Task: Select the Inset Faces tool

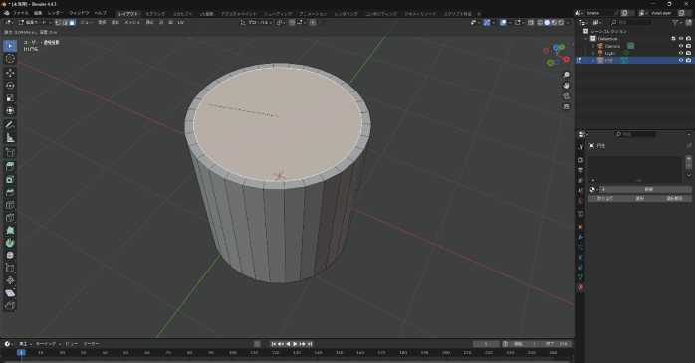Action: coord(10,179)
